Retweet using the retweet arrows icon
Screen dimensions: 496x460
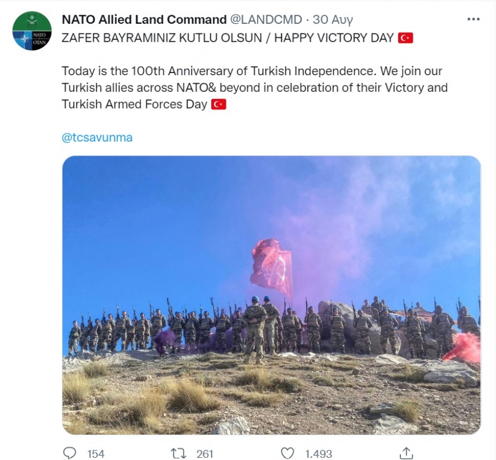tap(178, 454)
